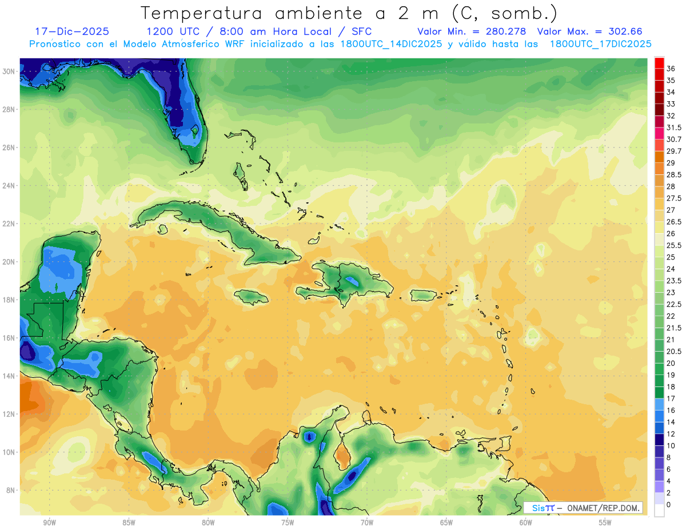Click the '12N' latitude axis label
This screenshot has width=686, height=530.
(x=9, y=414)
